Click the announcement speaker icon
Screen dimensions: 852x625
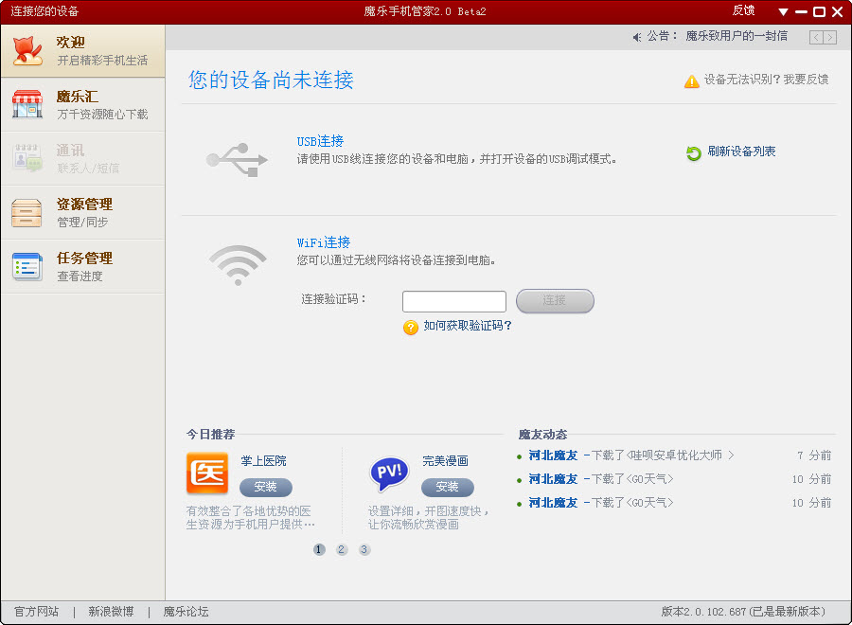[637, 37]
